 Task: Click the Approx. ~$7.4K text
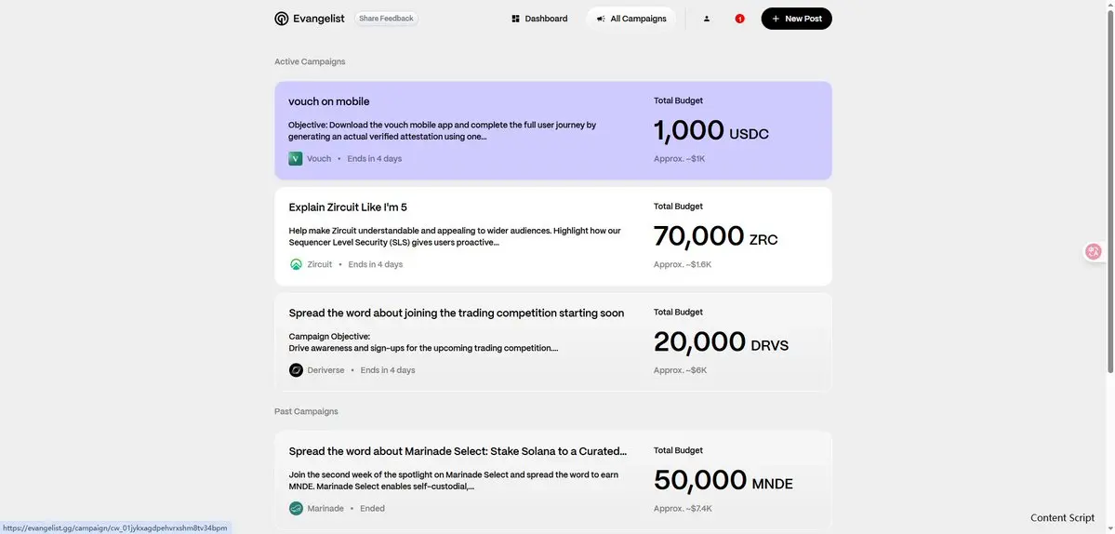[x=683, y=508]
